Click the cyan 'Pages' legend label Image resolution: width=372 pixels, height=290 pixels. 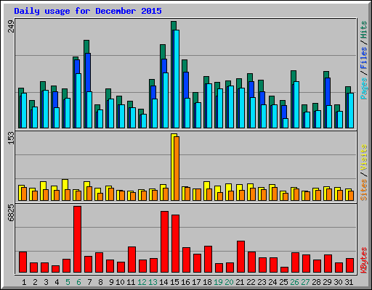364,88
